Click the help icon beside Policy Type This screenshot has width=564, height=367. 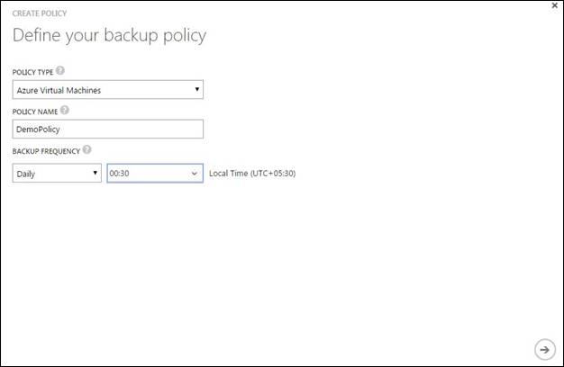point(61,71)
